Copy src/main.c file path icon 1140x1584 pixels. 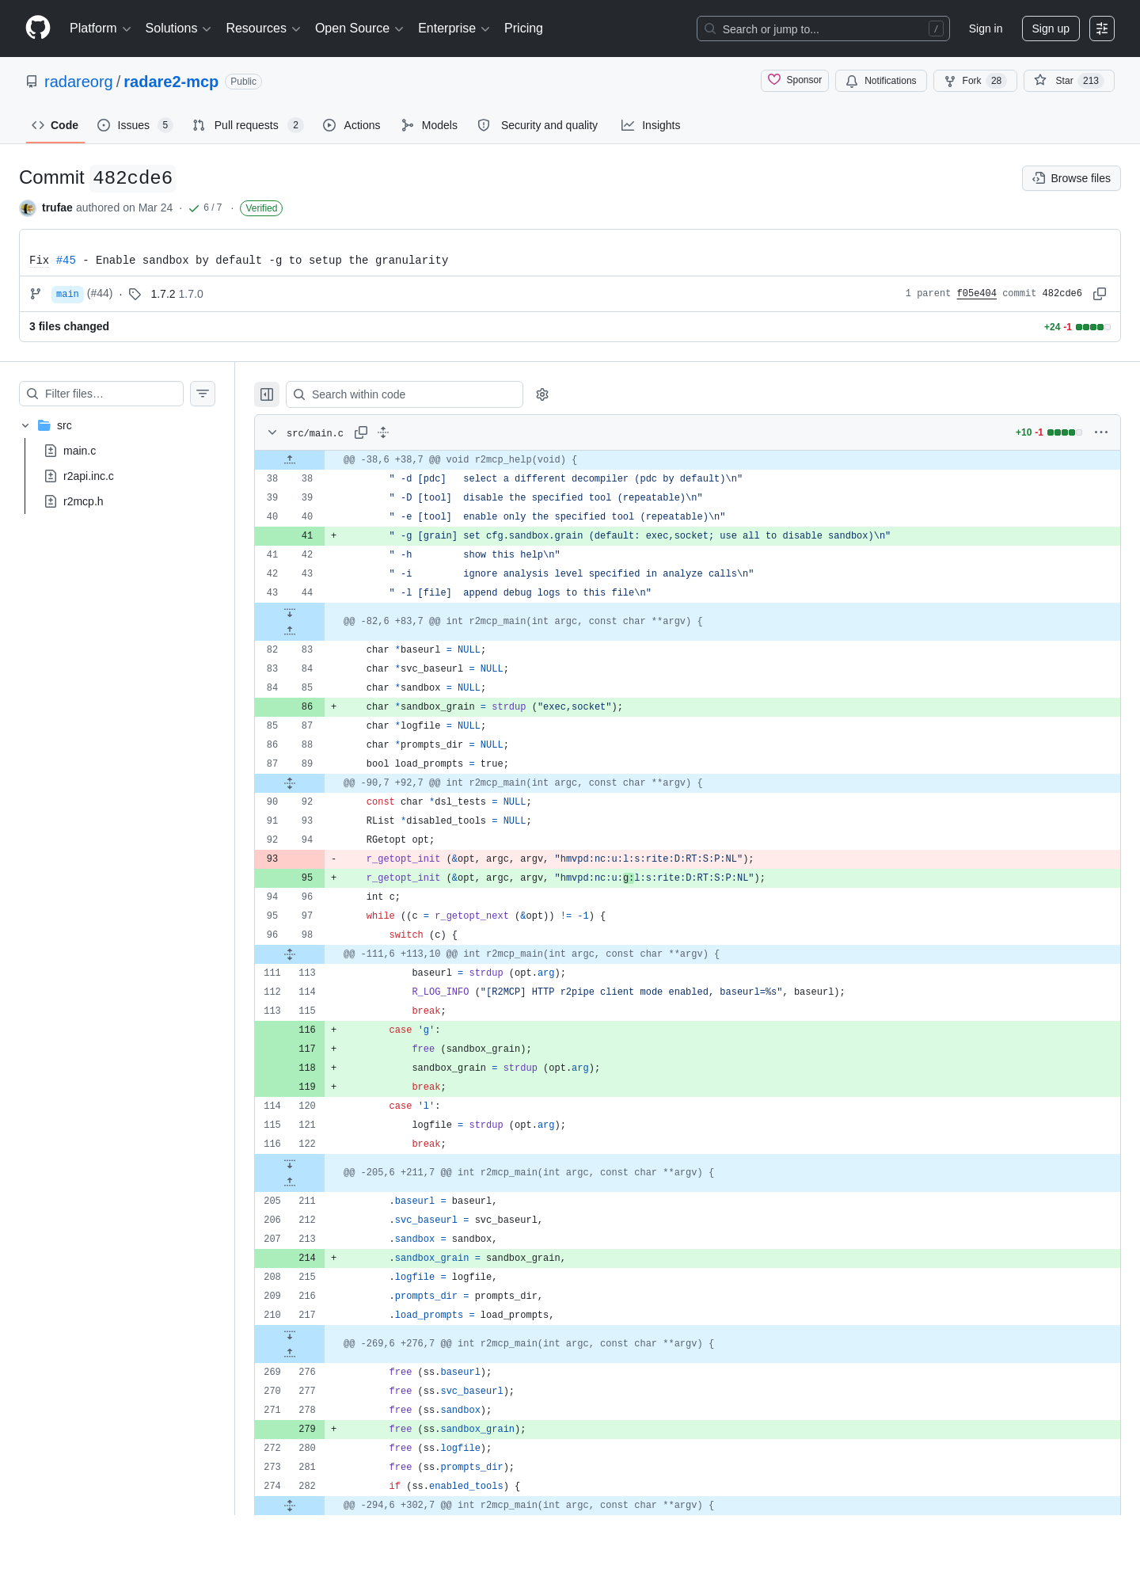pos(361,432)
